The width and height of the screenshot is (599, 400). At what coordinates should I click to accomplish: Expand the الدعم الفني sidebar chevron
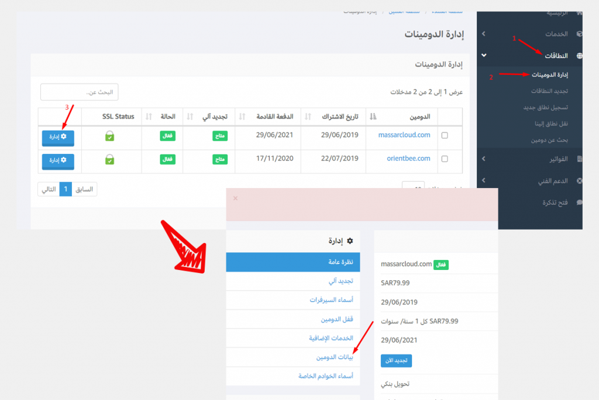click(484, 180)
